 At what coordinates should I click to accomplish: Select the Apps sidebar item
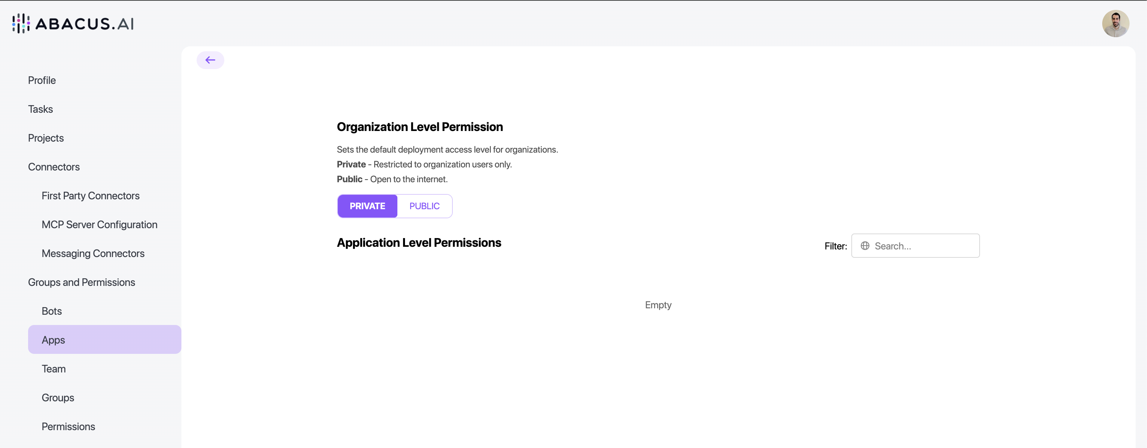[53, 339]
